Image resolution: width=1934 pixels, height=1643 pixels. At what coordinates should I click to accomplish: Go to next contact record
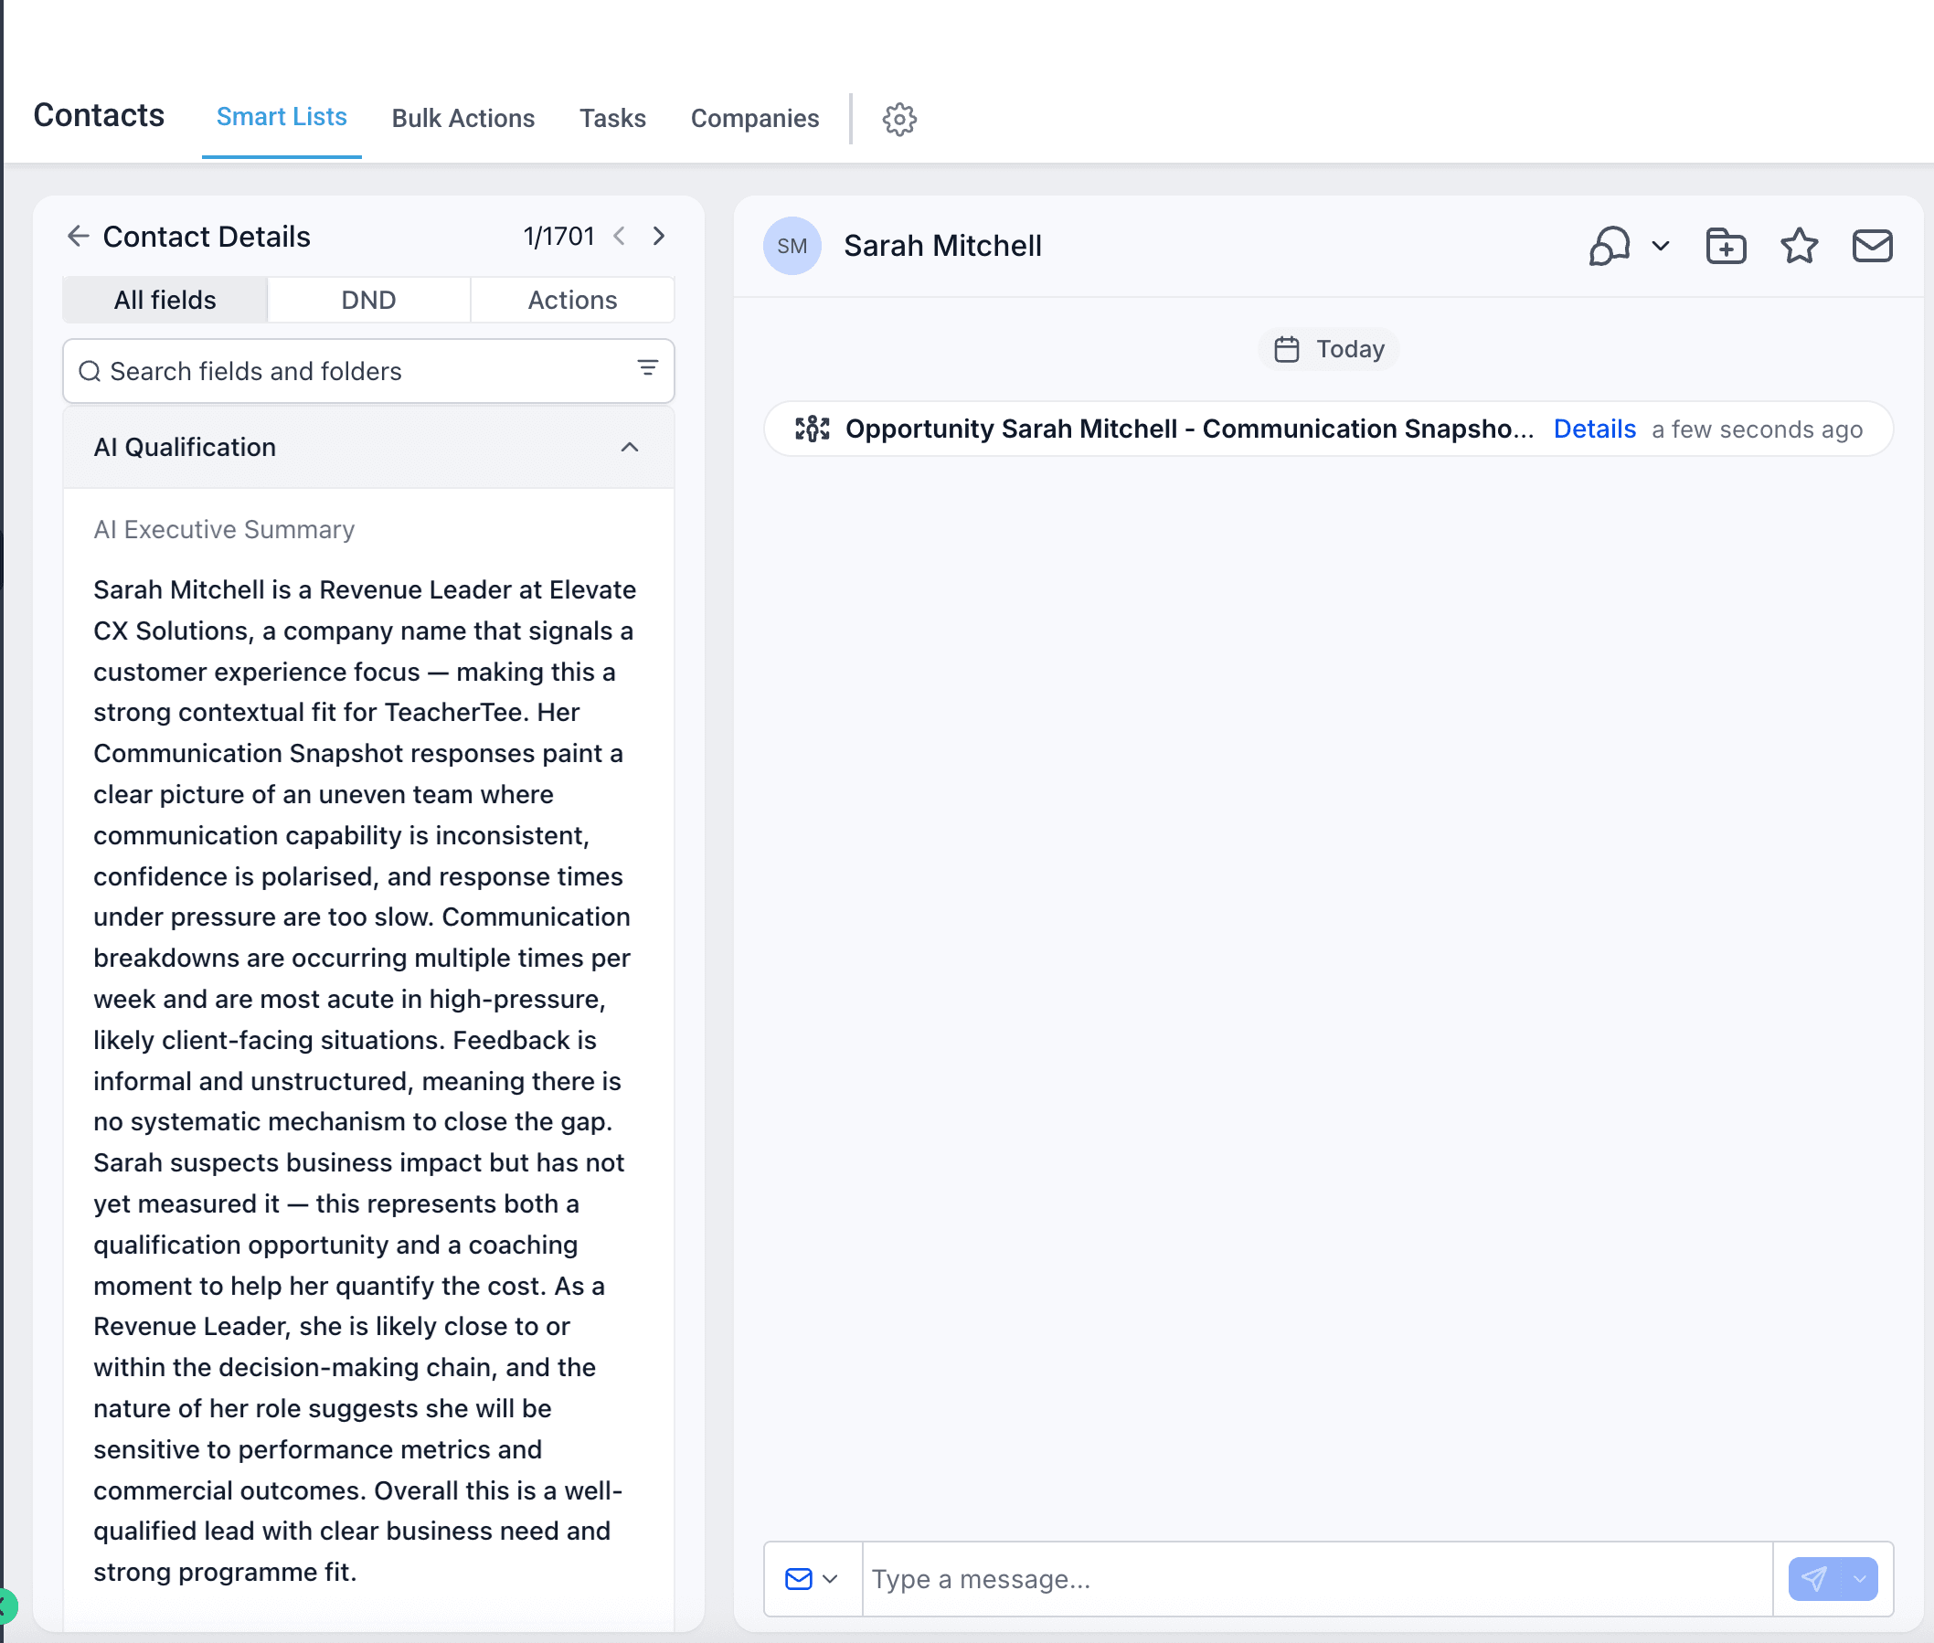[x=659, y=236]
